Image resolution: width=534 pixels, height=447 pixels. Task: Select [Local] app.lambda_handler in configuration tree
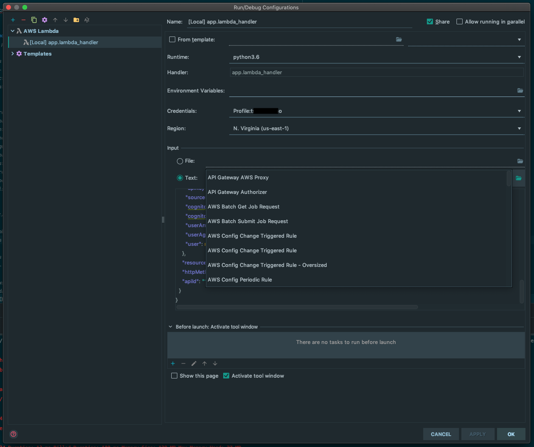tap(85, 42)
